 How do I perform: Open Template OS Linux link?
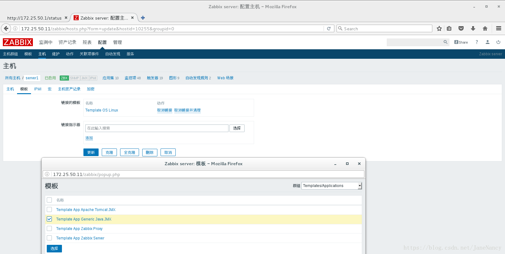[x=102, y=110]
